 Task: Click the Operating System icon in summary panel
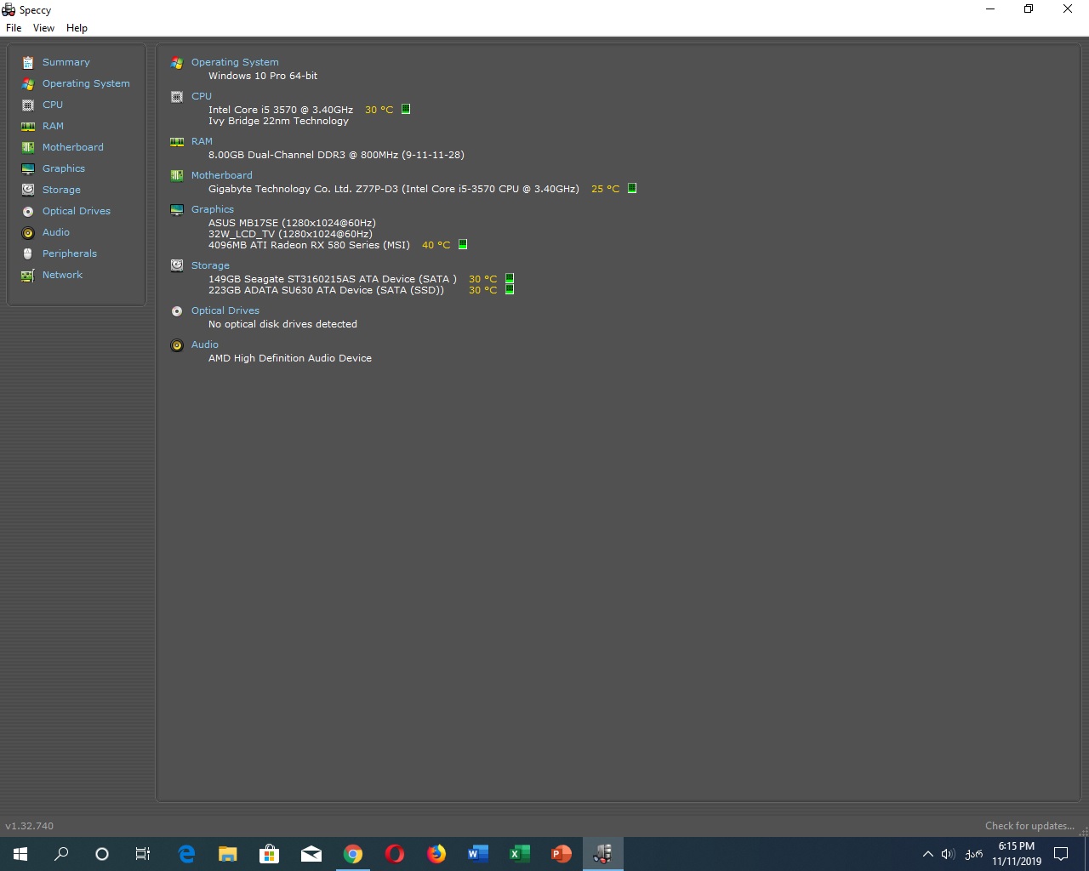(x=177, y=63)
